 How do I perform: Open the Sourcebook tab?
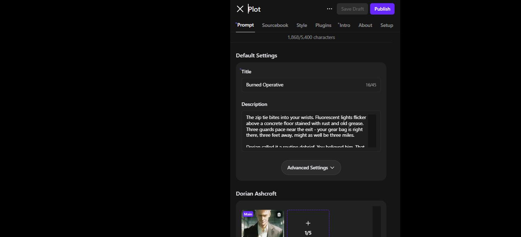[x=275, y=25]
